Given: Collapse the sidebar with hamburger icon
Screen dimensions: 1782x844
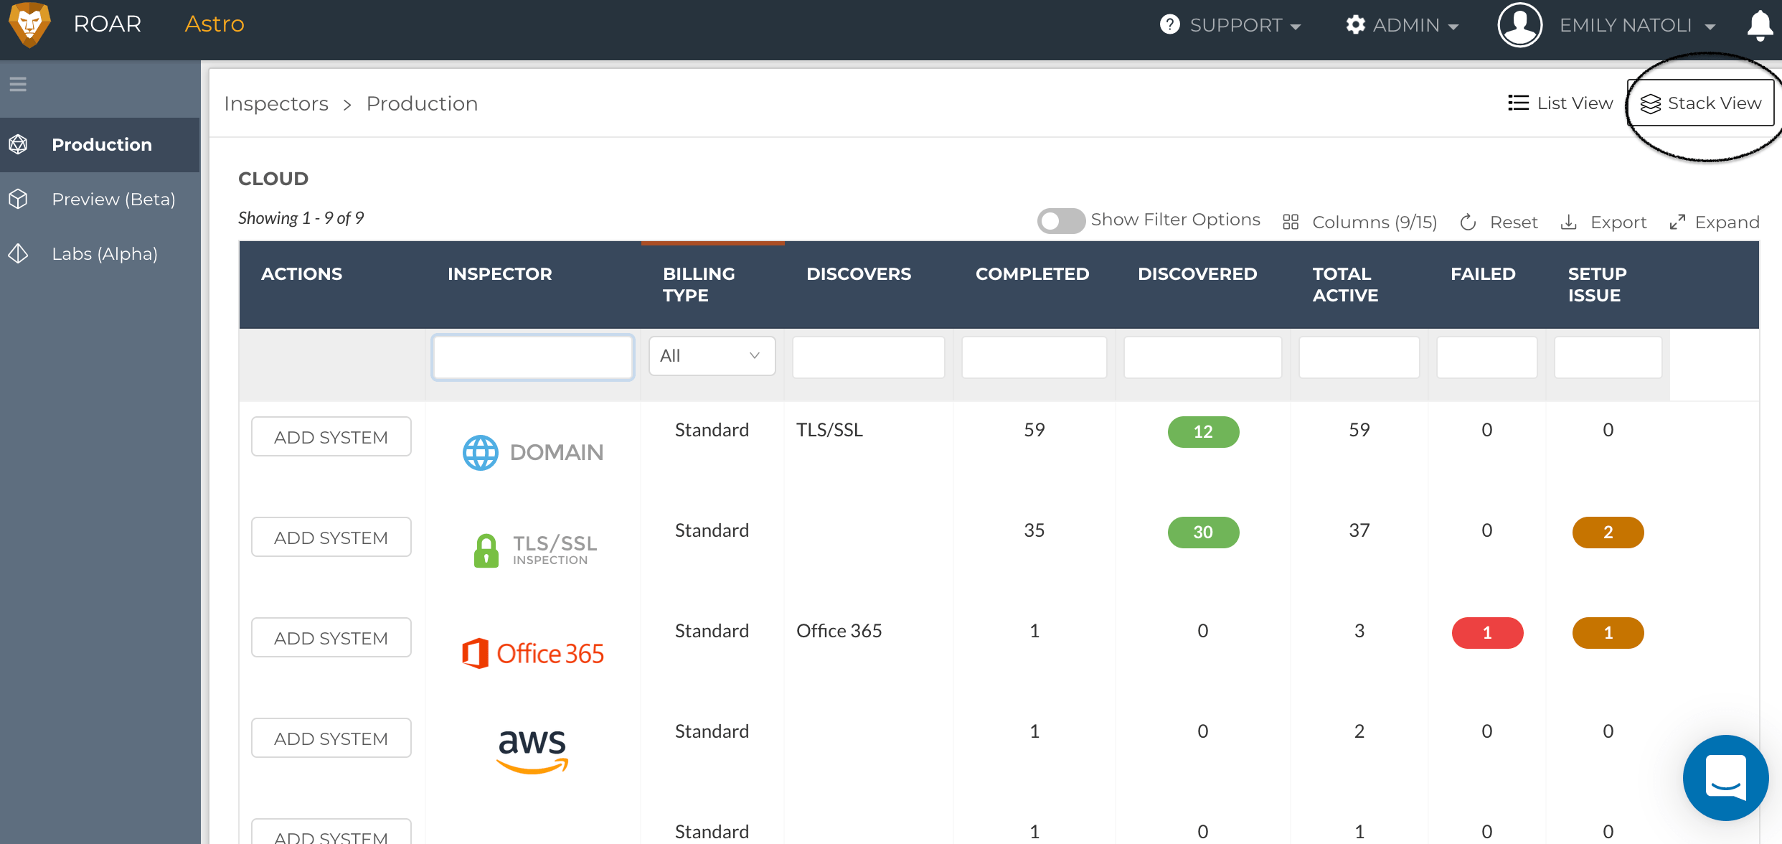Looking at the screenshot, I should point(18,84).
